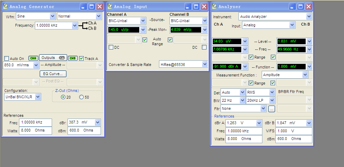Viewport: 344px width, 167px height.
Task: Open the filter browse '...' button
Action: pyautogui.click(x=271, y=109)
